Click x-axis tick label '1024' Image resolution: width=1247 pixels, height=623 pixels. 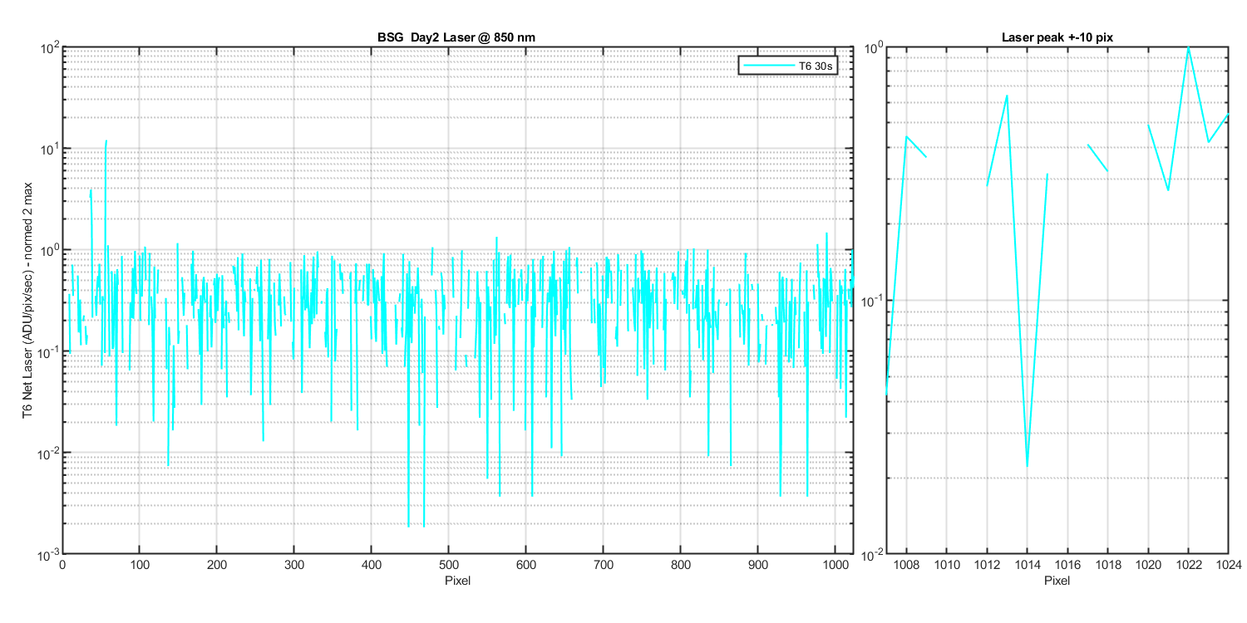point(1227,565)
